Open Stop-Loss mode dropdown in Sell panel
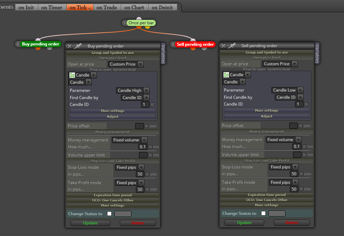The height and width of the screenshot is (236, 344). click(x=283, y=167)
